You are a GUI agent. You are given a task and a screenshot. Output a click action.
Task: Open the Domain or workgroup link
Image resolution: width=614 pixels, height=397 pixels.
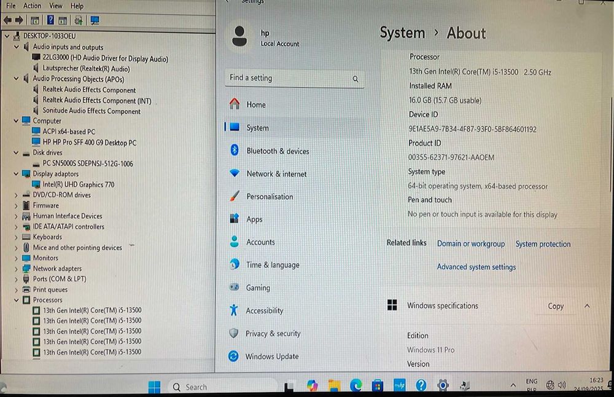tap(471, 243)
